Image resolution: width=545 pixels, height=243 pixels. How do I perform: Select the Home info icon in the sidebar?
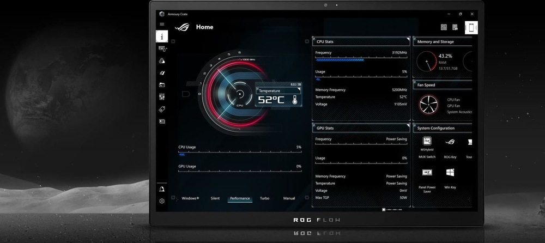162,36
